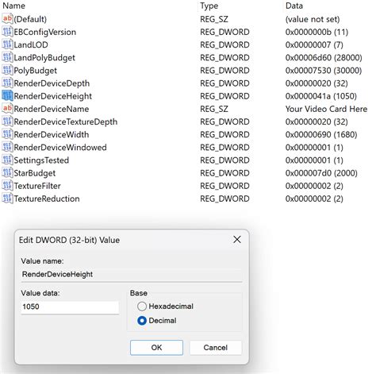Screen dimensions: 376x374
Task: Click the TextureReduction DWORD icon
Action: (7, 199)
